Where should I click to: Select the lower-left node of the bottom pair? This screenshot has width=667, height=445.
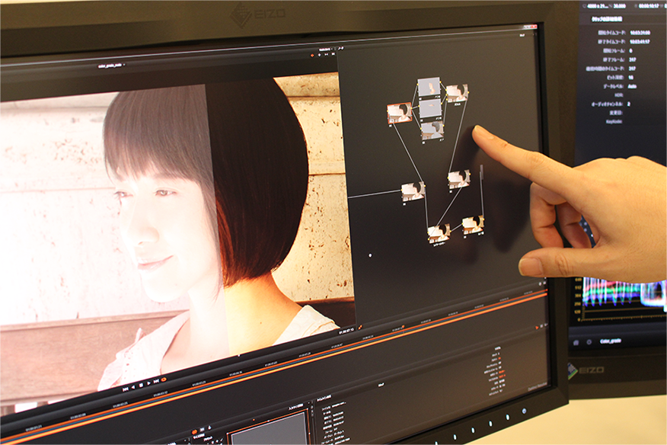[x=439, y=233]
